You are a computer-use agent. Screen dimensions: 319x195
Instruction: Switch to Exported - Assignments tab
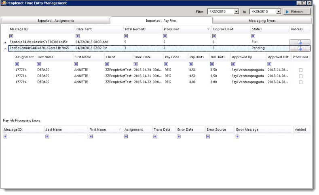pos(56,21)
